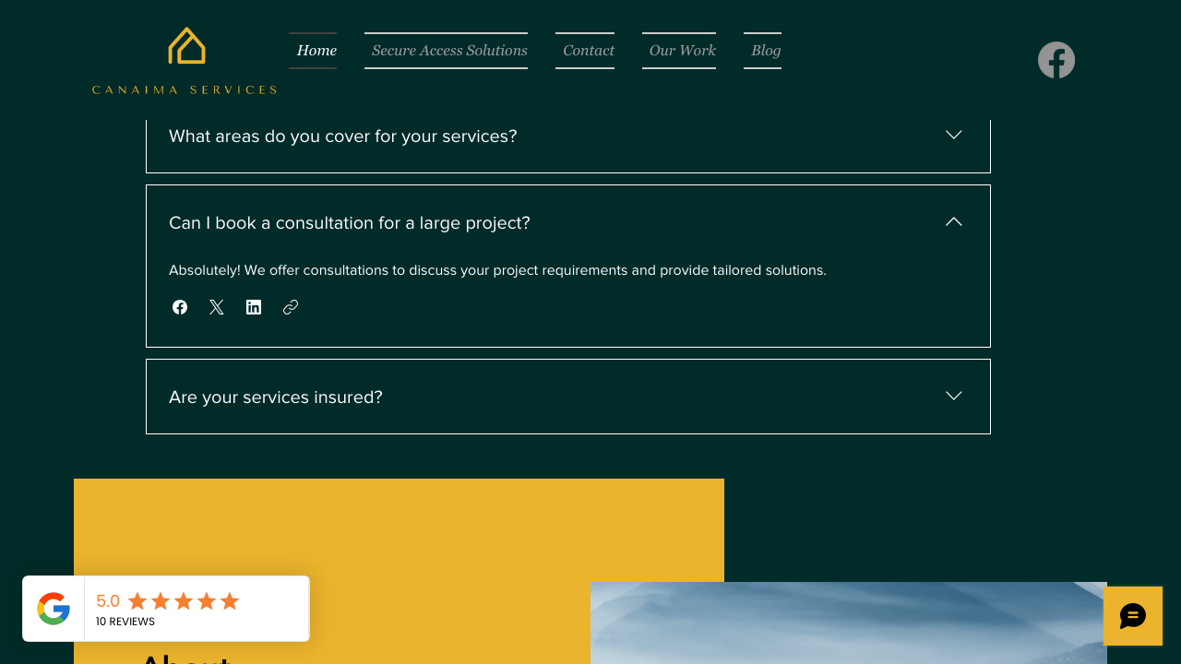Image resolution: width=1181 pixels, height=664 pixels.
Task: Share the answer on X
Action: coord(217,306)
